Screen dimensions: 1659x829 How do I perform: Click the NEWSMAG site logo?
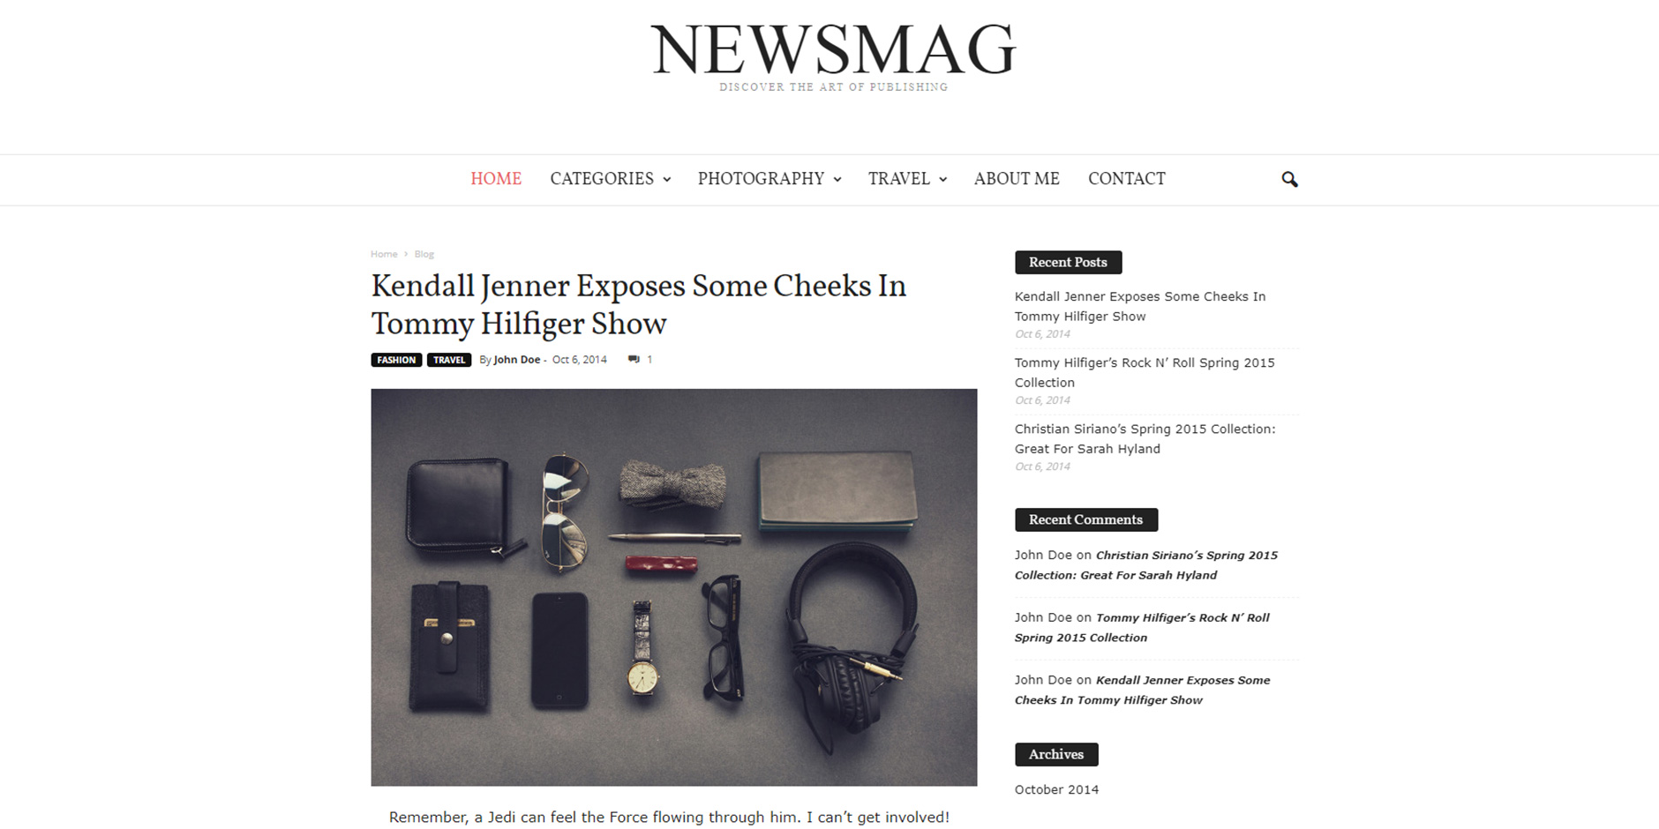[x=833, y=55]
